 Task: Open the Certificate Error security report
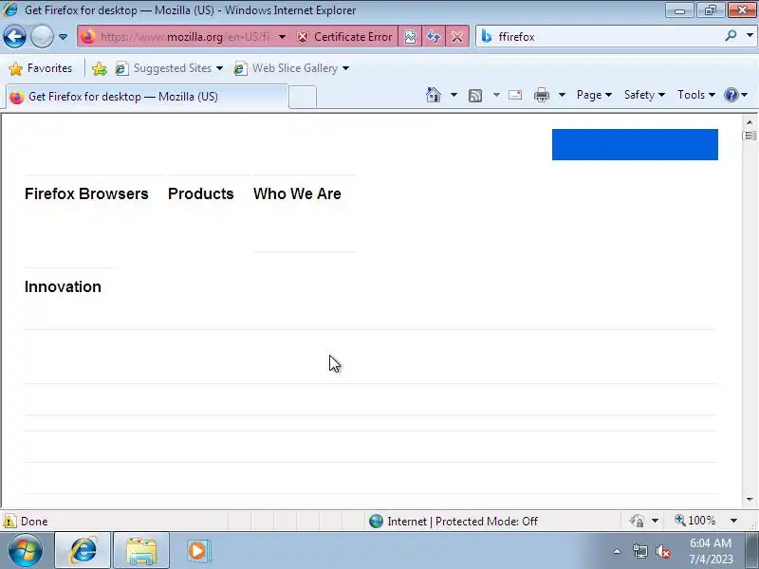[344, 37]
